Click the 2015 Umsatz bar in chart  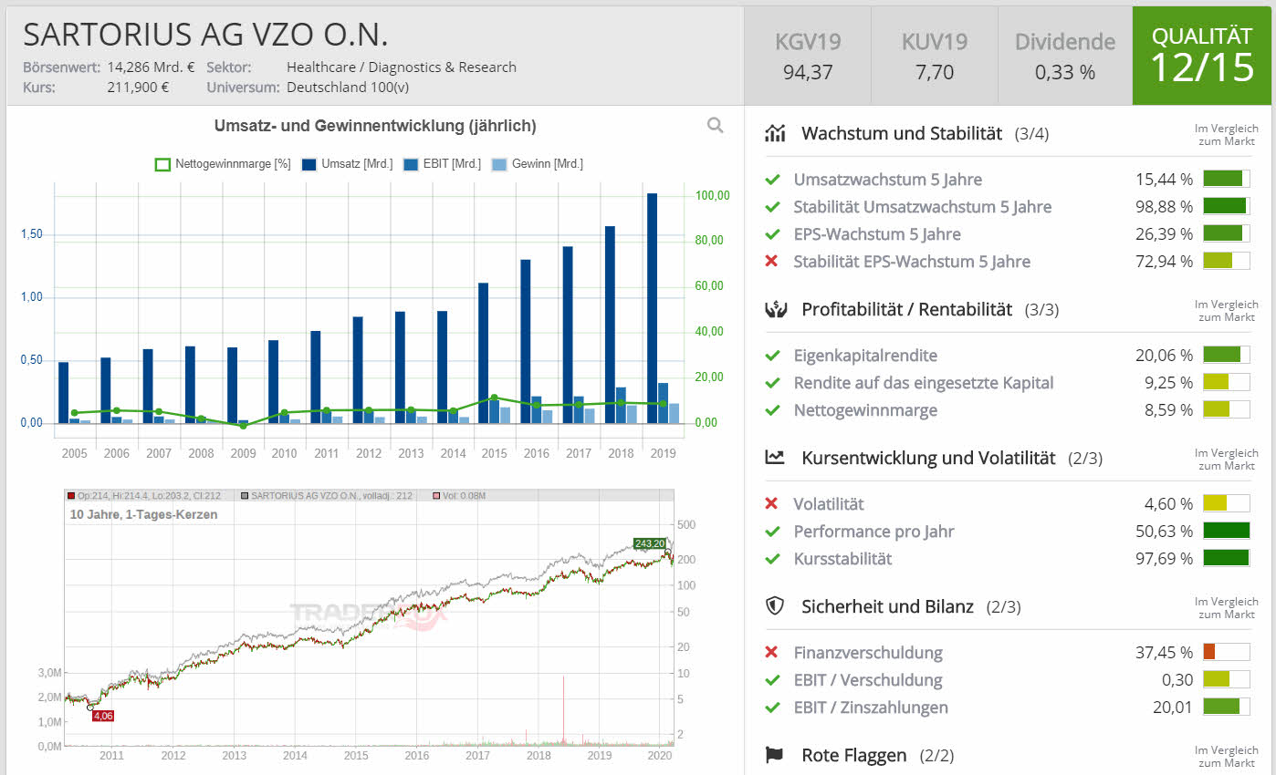coord(484,353)
